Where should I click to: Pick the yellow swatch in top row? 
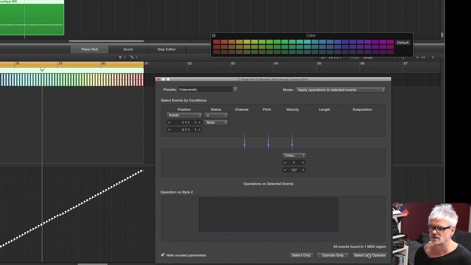click(x=247, y=42)
